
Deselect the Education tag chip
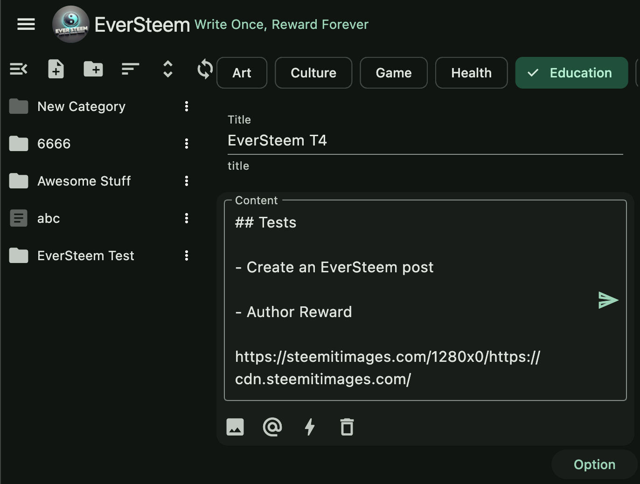571,73
